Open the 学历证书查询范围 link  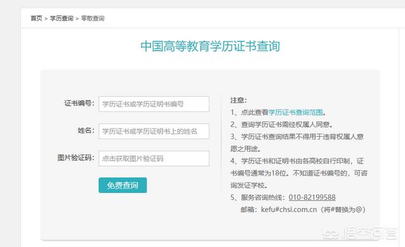tap(296, 112)
